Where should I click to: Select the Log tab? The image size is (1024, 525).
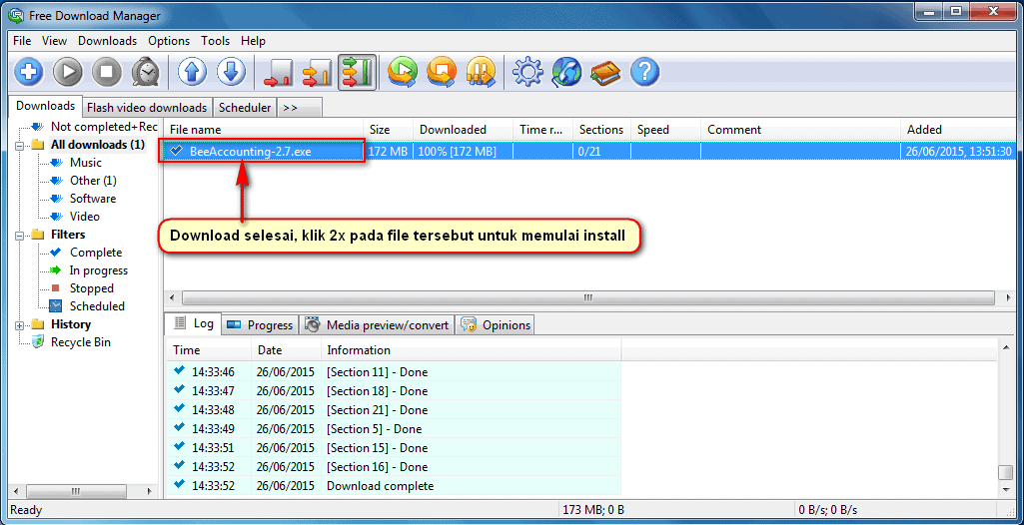(x=194, y=323)
